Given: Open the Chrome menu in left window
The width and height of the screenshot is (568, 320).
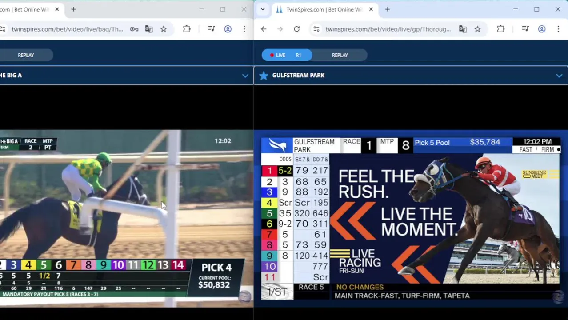Looking at the screenshot, I should pyautogui.click(x=244, y=29).
